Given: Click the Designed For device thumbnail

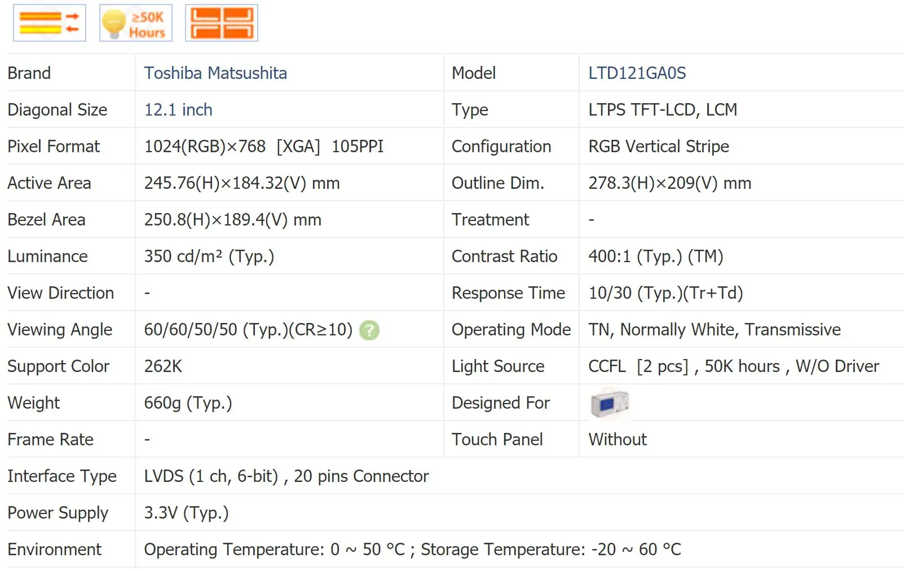Looking at the screenshot, I should click(x=609, y=404).
